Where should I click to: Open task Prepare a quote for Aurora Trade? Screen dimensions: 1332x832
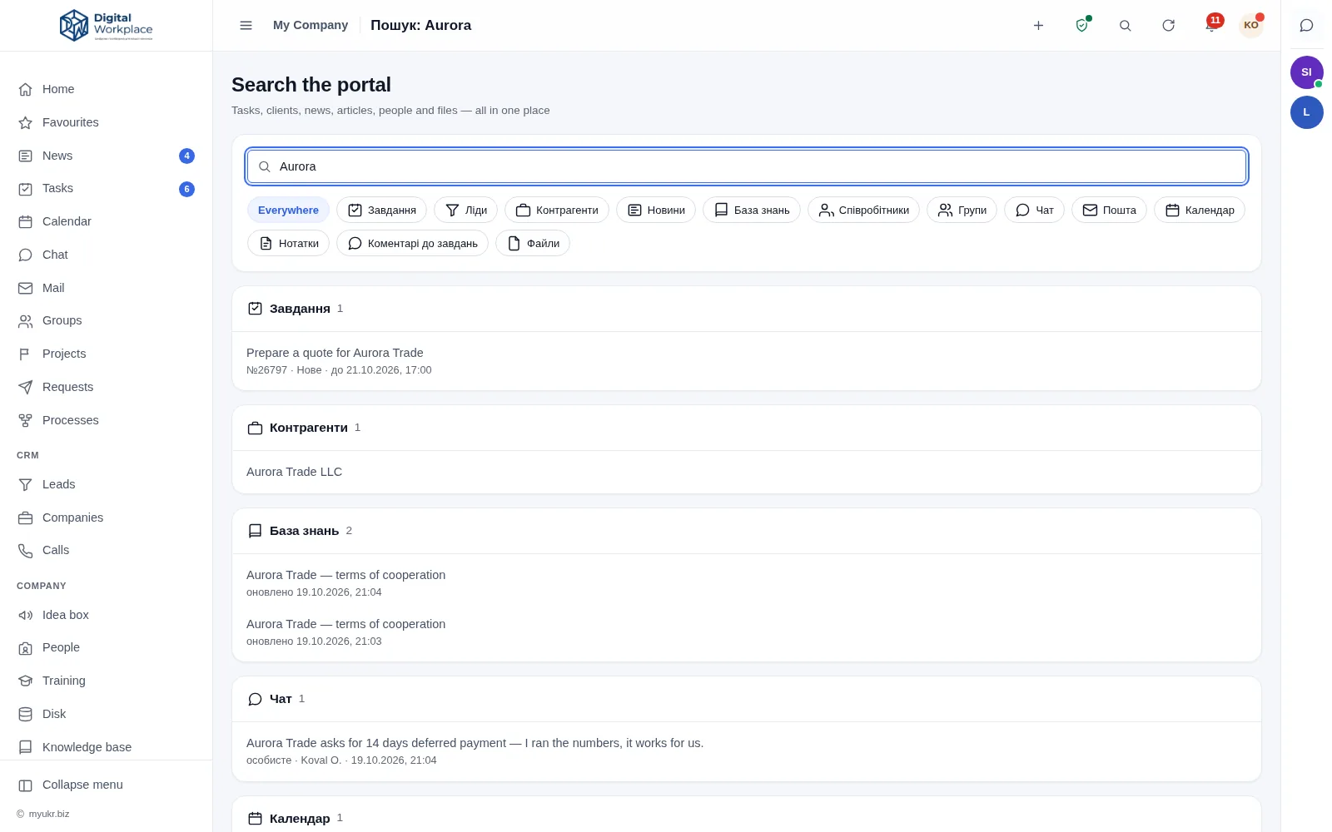coord(335,353)
